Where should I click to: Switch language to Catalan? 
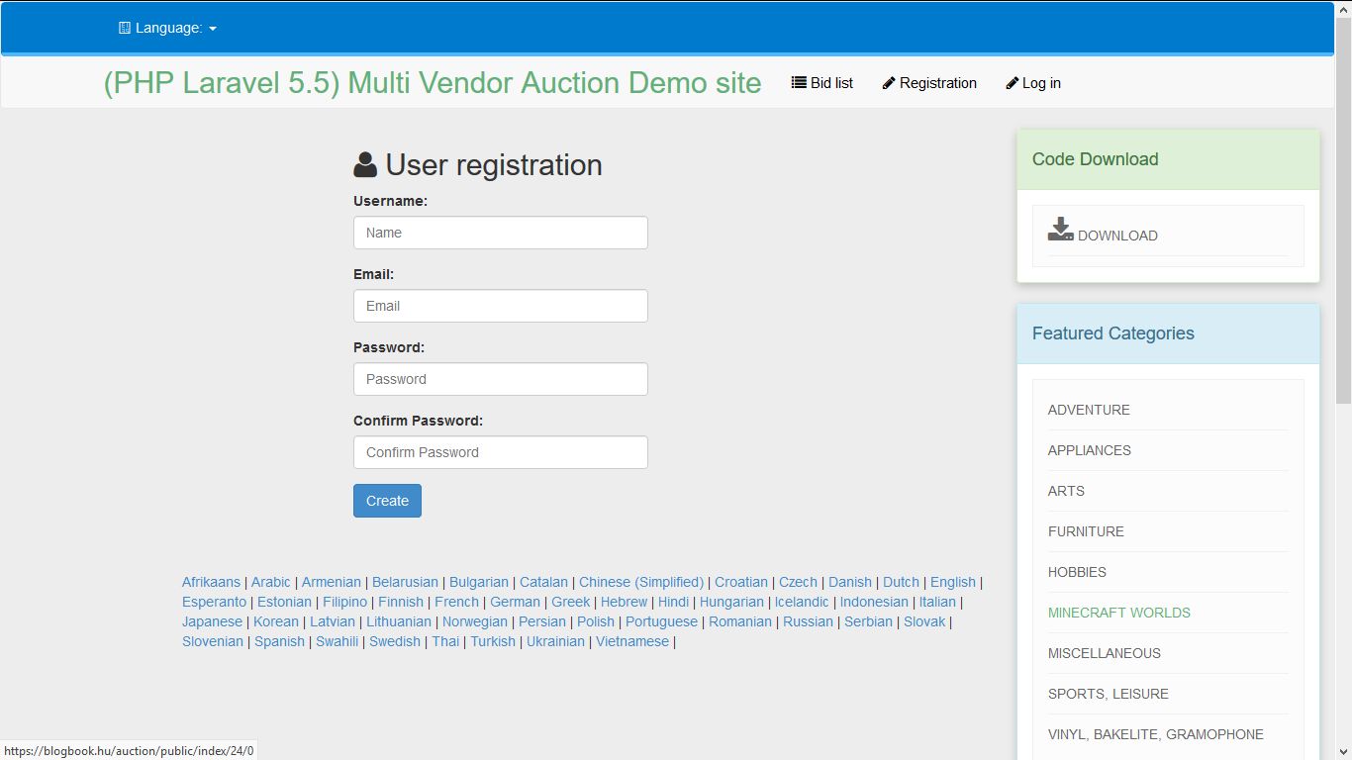[x=544, y=582]
